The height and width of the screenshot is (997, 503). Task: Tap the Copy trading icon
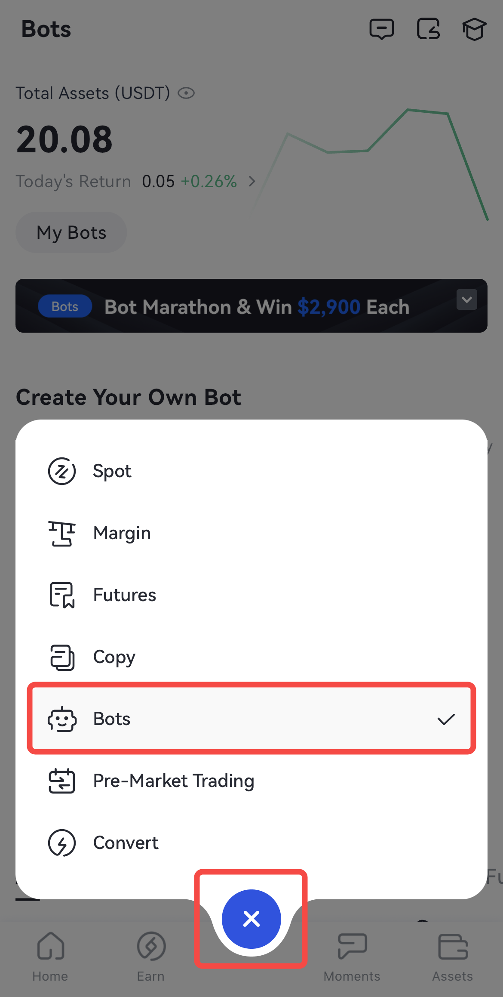tap(62, 657)
